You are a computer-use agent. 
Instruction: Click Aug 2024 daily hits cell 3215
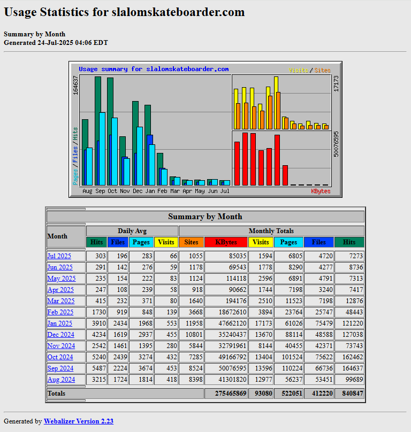(96, 380)
